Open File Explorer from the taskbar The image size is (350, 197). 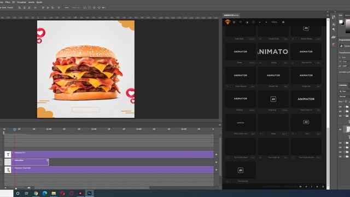(54, 193)
